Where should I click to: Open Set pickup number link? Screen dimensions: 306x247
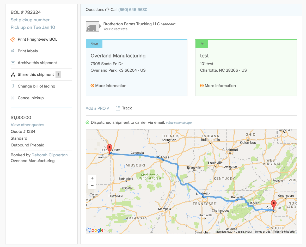click(x=30, y=20)
